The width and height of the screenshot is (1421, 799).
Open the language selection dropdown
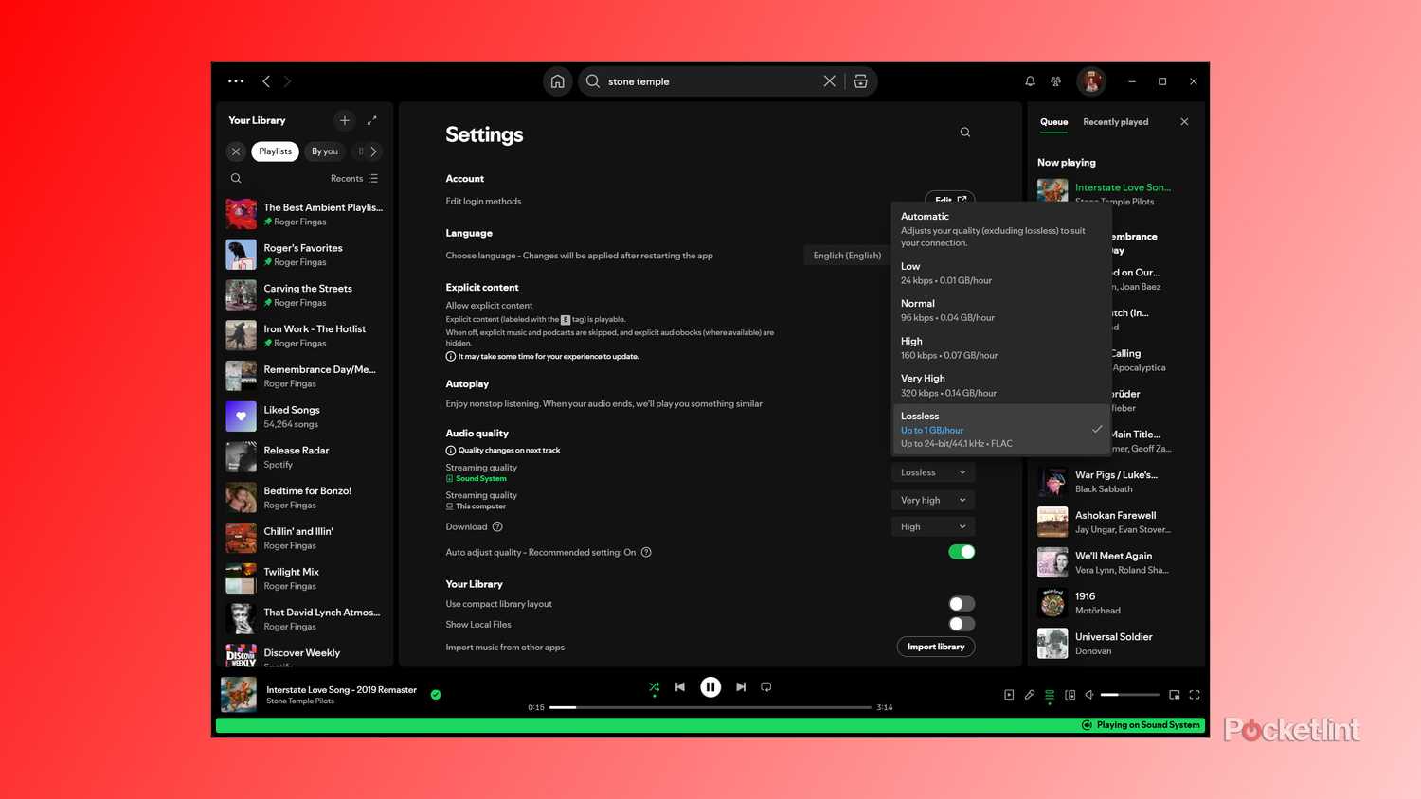click(x=846, y=255)
